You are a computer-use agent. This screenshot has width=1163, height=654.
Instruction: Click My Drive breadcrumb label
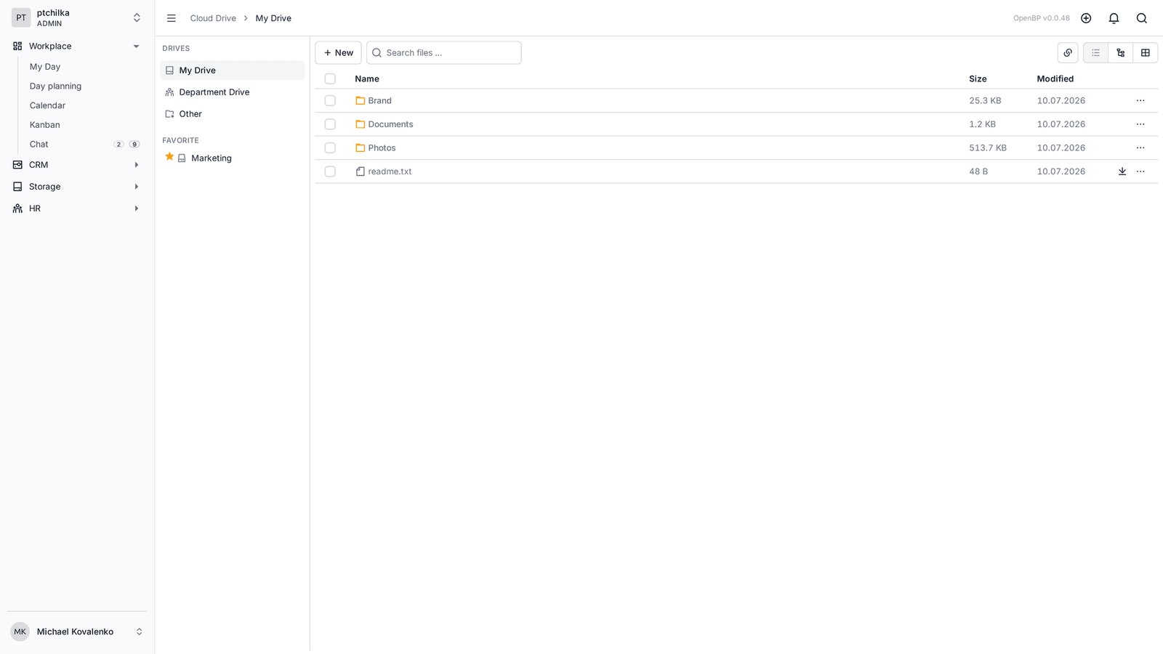coord(273,18)
